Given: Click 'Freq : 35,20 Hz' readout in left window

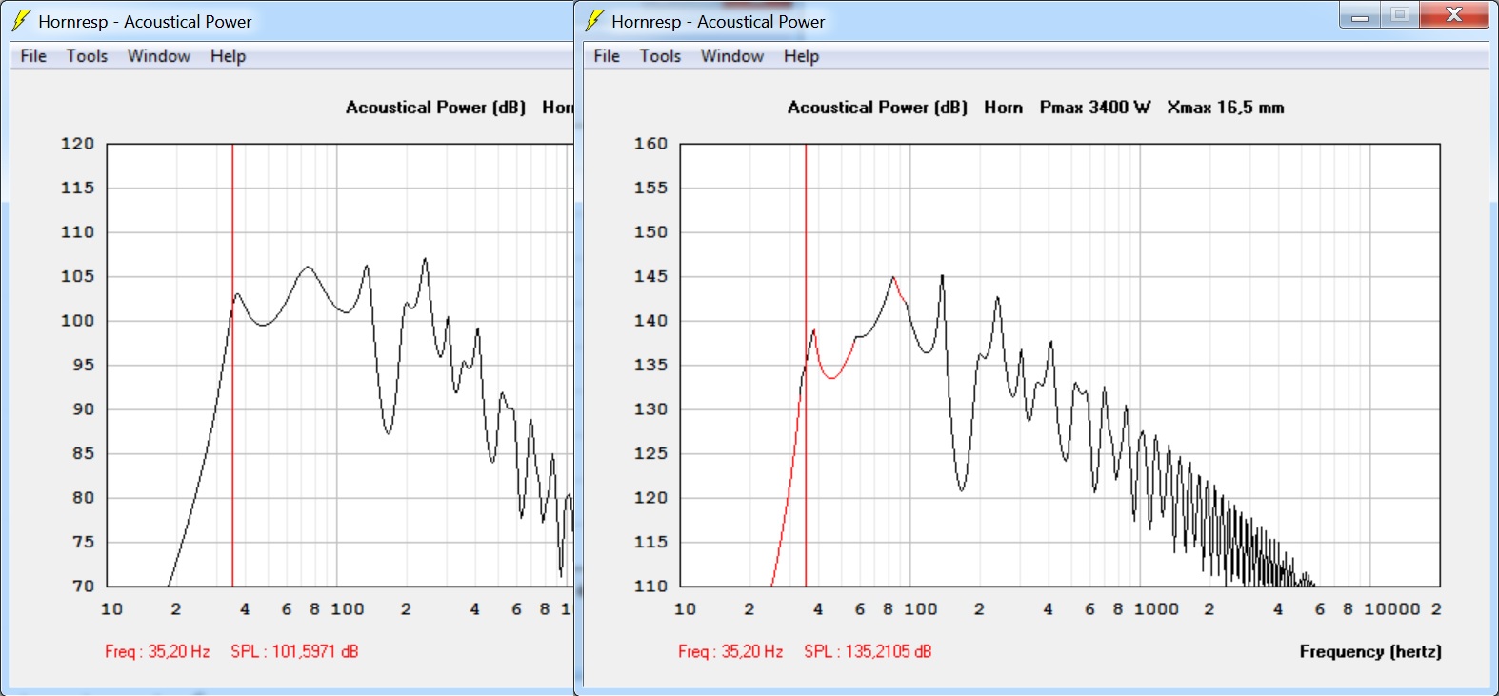Looking at the screenshot, I should pyautogui.click(x=157, y=651).
